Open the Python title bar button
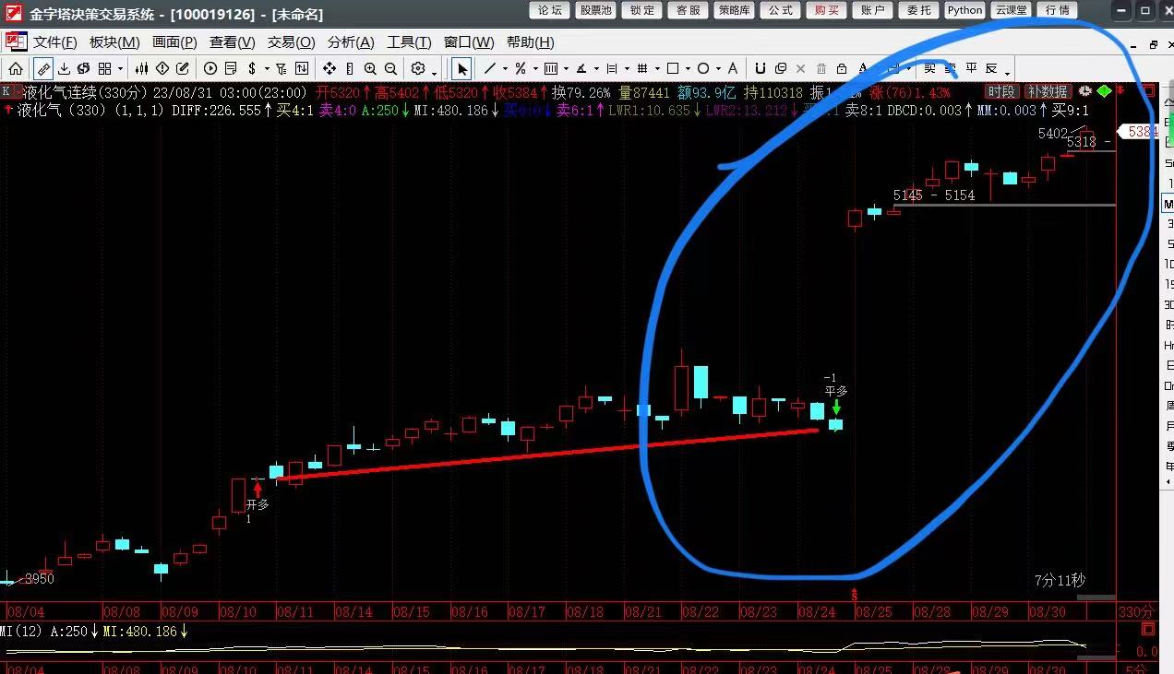The image size is (1174, 674). (x=964, y=10)
